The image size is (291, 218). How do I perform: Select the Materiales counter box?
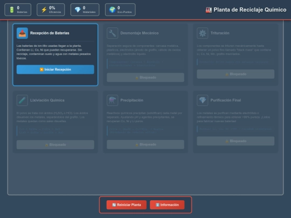click(85, 10)
